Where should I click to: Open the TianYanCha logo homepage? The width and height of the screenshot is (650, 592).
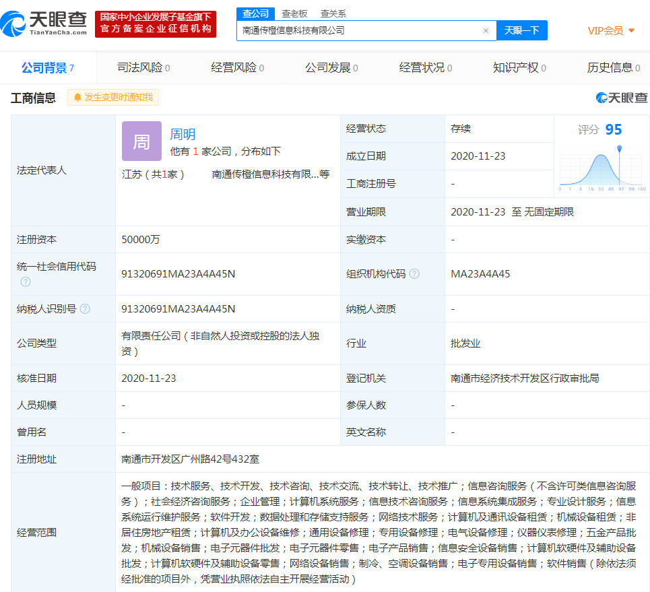pyautogui.click(x=44, y=24)
